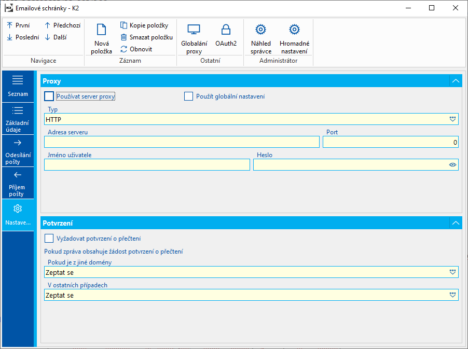Viewport: 468px width, 349px height.
Task: Open Náhled správce gear icon
Action: 261,30
